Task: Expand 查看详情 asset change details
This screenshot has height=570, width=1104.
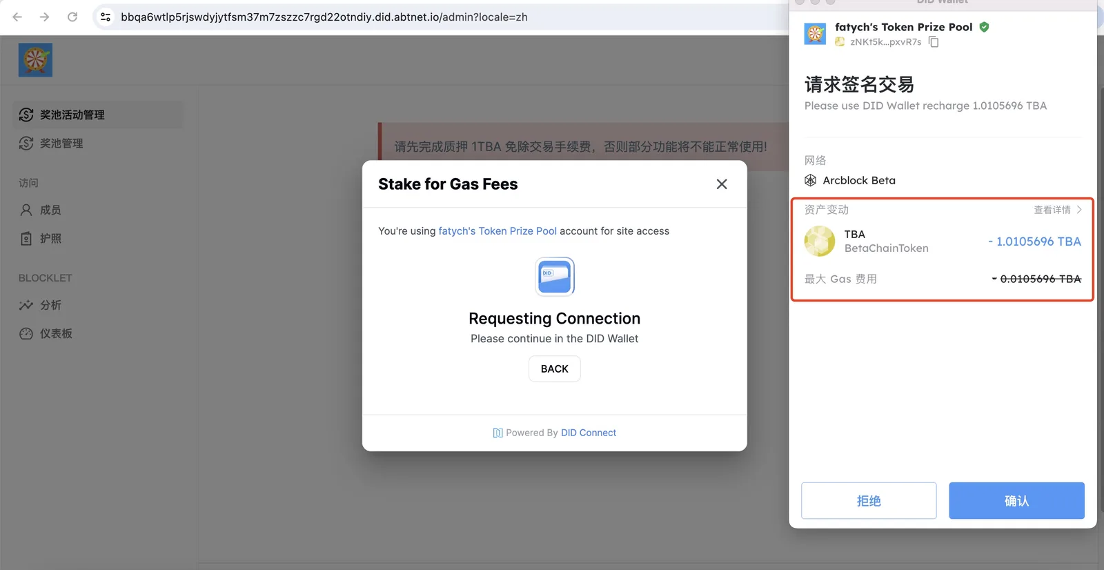Action: pyautogui.click(x=1058, y=210)
